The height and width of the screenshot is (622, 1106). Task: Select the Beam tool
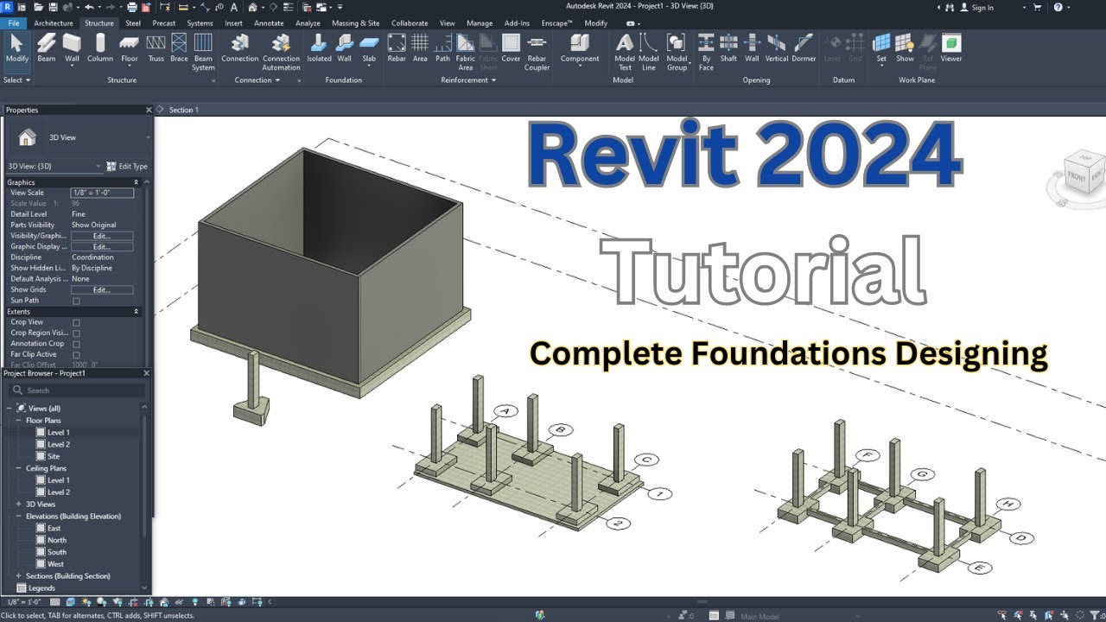pos(47,48)
